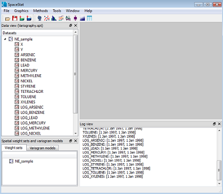Undock the Log view panel
The image size is (223, 194).
point(214,124)
